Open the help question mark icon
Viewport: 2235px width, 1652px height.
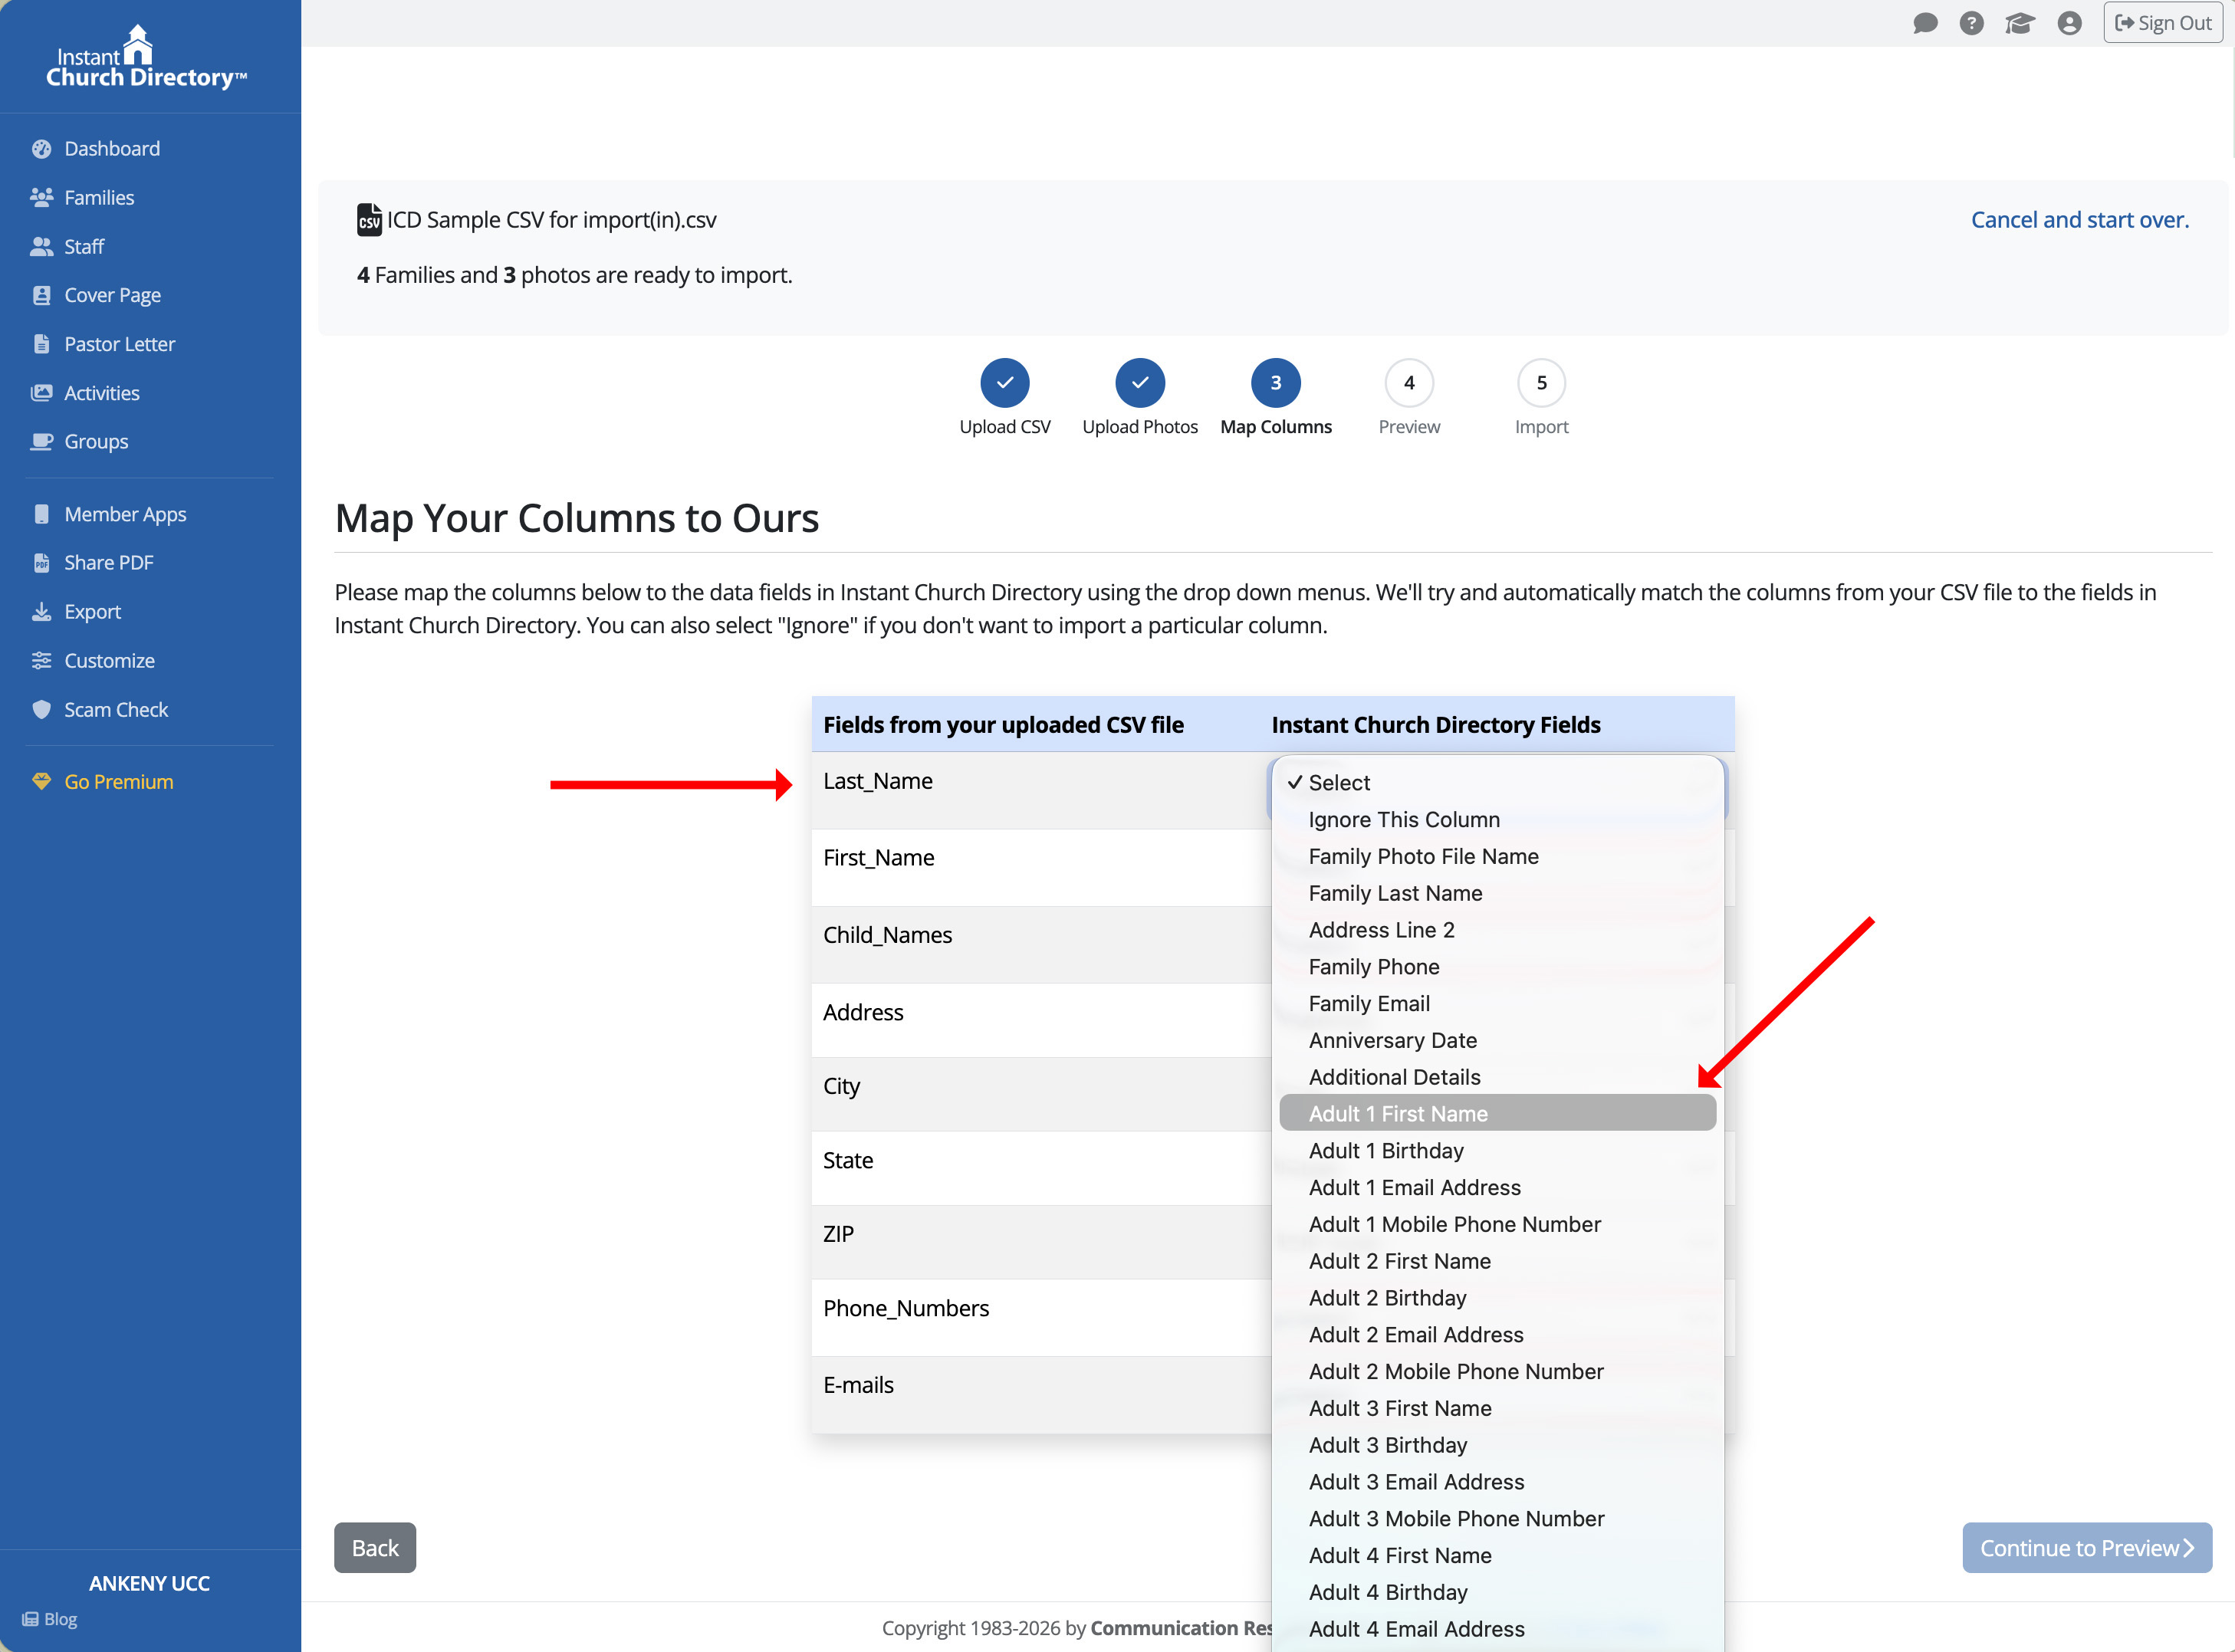coord(1971,23)
